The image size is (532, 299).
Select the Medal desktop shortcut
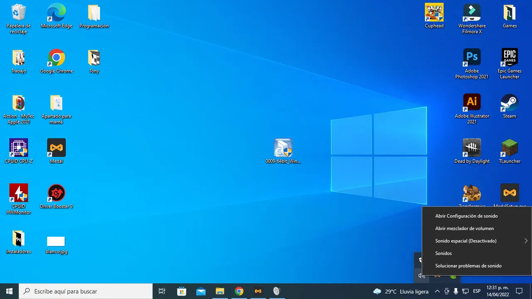(57, 152)
